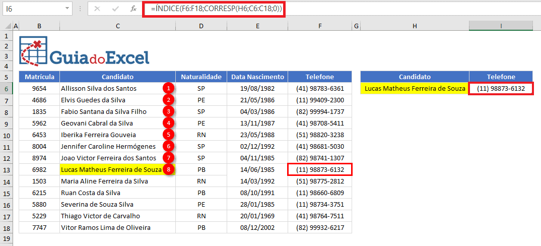Select cell with Severina de Souza Silva
Viewport: 541px width, 246px height.
(118, 204)
